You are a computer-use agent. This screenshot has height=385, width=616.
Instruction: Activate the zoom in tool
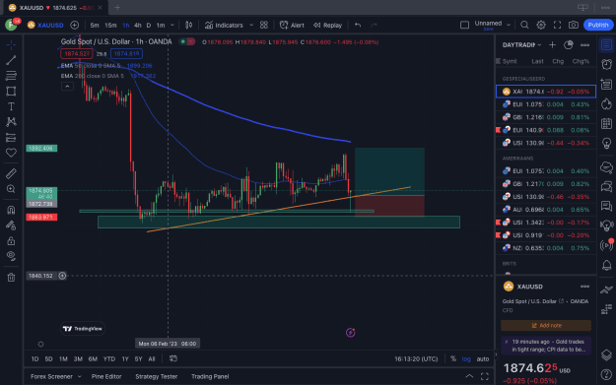pyautogui.click(x=11, y=189)
